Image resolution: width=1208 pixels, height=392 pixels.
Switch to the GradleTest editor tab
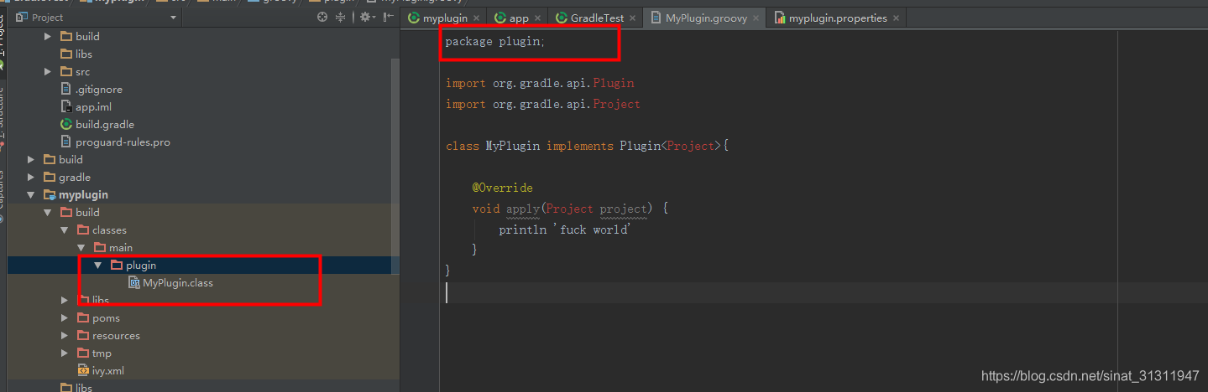[597, 18]
